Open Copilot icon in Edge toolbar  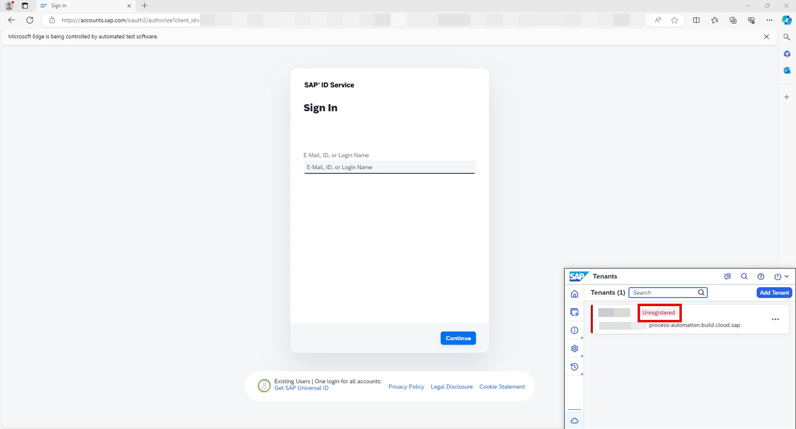pos(787,20)
